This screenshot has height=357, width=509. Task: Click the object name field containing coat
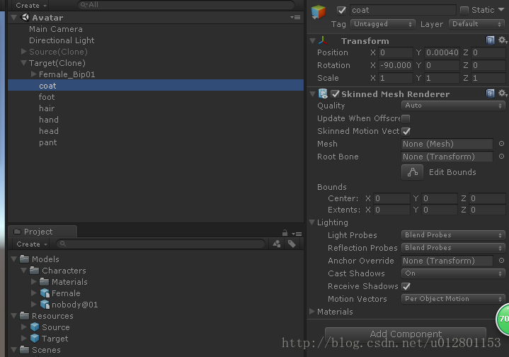pos(403,10)
